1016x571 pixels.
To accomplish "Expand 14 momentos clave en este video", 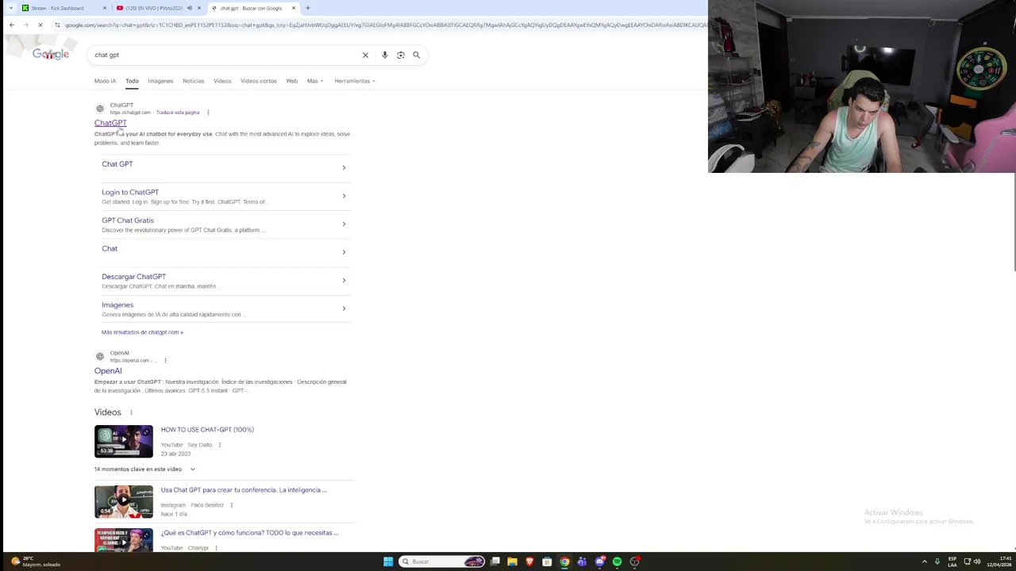I will pos(144,469).
